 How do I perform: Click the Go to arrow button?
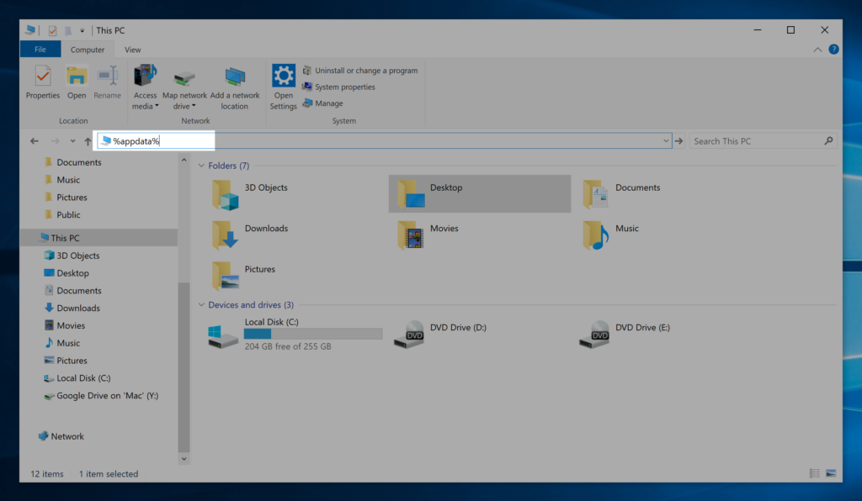(x=679, y=141)
